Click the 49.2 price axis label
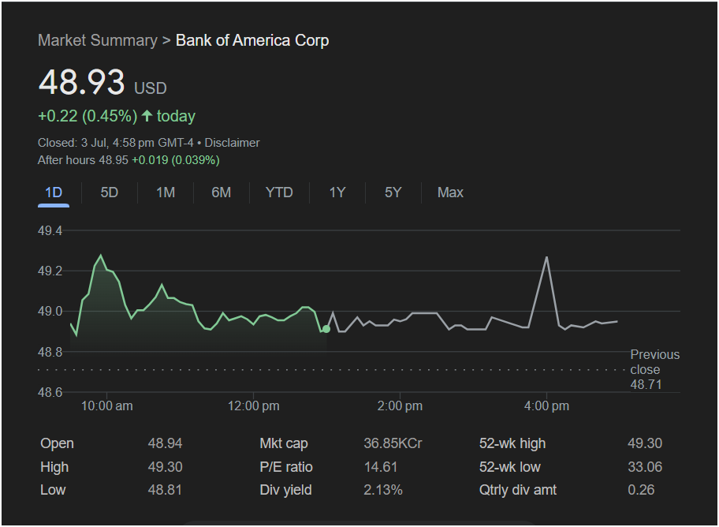The width and height of the screenshot is (719, 527). coord(50,271)
